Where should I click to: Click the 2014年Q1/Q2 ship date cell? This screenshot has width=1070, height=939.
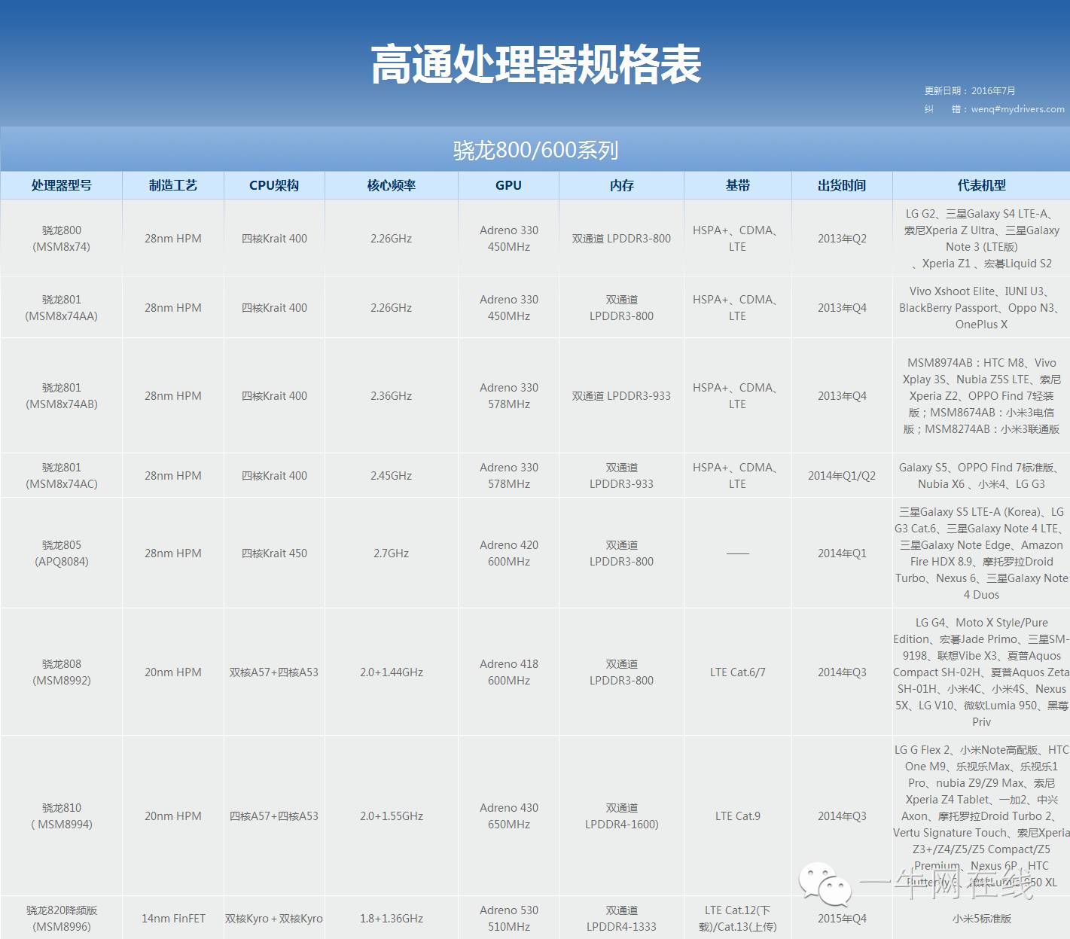tap(842, 476)
